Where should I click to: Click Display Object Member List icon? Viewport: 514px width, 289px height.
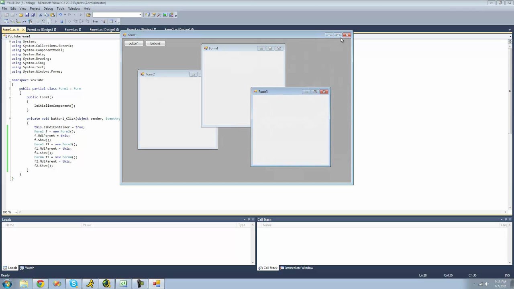pos(6,21)
